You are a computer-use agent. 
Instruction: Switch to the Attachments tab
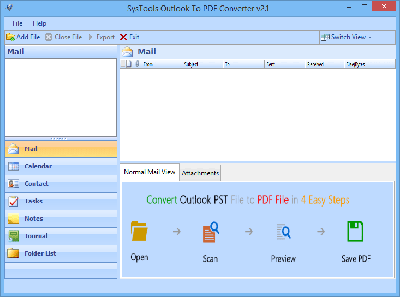(x=200, y=173)
